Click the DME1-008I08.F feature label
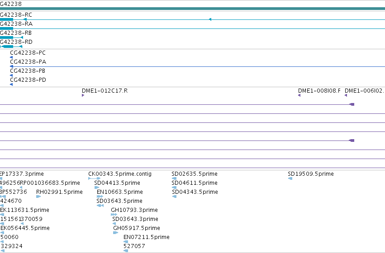 pos(319,91)
